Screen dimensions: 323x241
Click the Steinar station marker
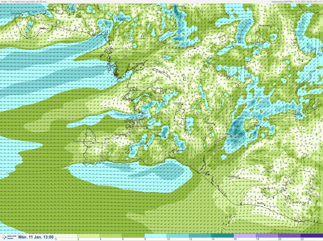(x=264, y=205)
